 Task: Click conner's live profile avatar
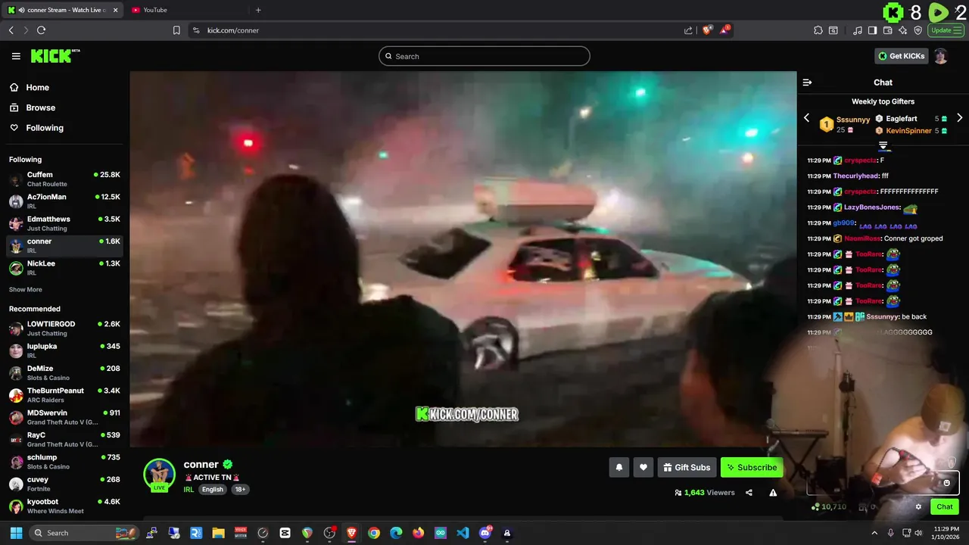click(159, 475)
